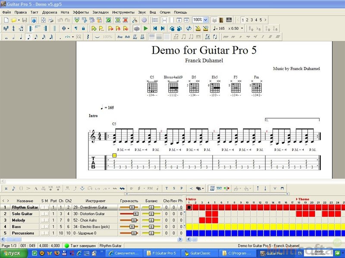Insert a rest using the rest icon
This screenshot has width=345, height=258.
[x=88, y=37]
